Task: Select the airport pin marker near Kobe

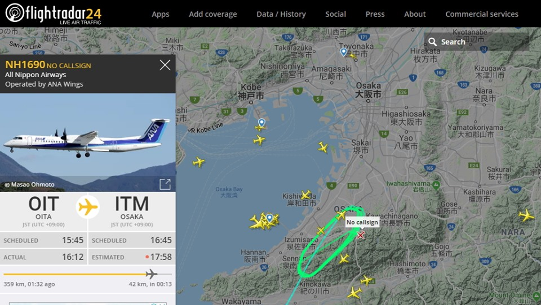Action: (x=262, y=122)
